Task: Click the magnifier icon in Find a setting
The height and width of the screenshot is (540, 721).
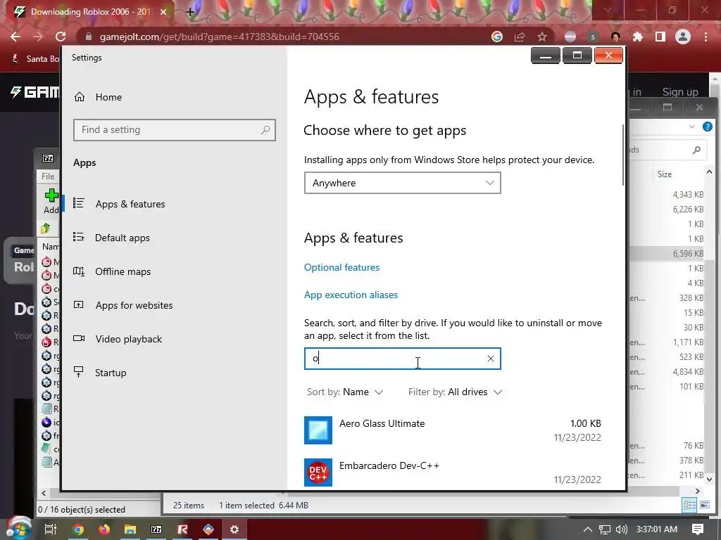Action: tap(265, 130)
